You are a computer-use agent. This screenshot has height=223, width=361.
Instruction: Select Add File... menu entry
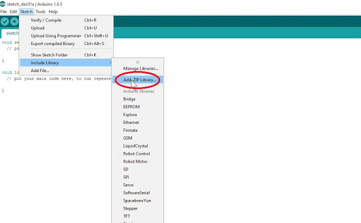66,70
